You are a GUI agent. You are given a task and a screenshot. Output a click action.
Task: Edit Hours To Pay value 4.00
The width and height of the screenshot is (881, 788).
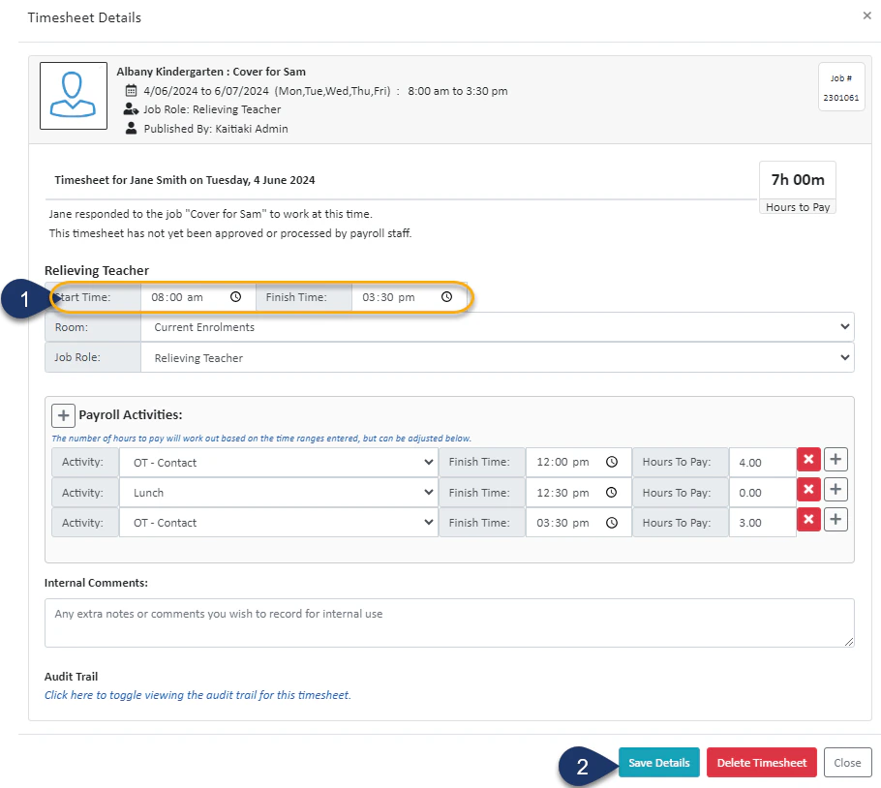coord(763,463)
